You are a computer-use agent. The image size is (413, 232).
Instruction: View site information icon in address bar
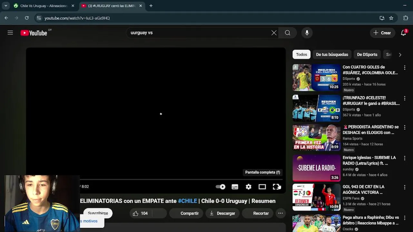pos(39,18)
